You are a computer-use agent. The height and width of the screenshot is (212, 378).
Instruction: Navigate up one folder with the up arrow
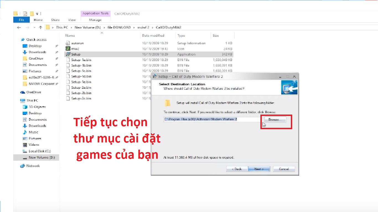tap(40, 27)
